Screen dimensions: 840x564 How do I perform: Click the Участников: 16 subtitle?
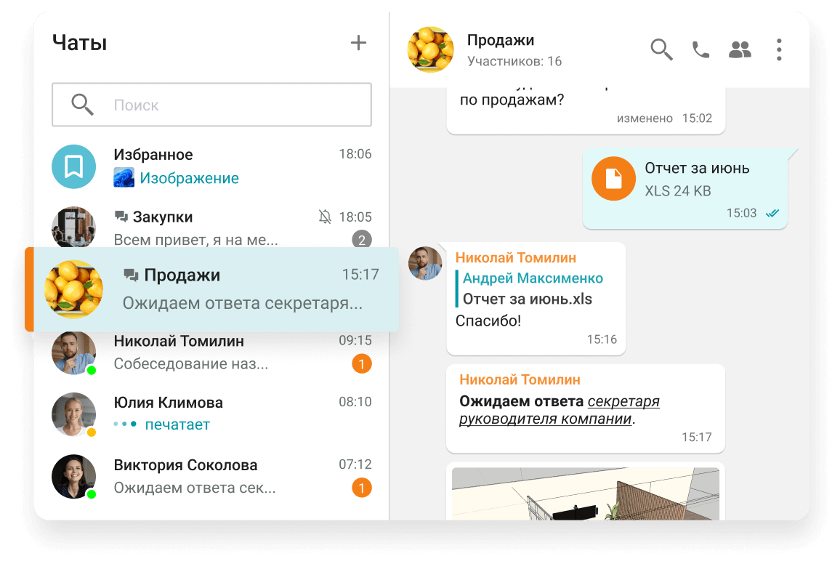514,61
